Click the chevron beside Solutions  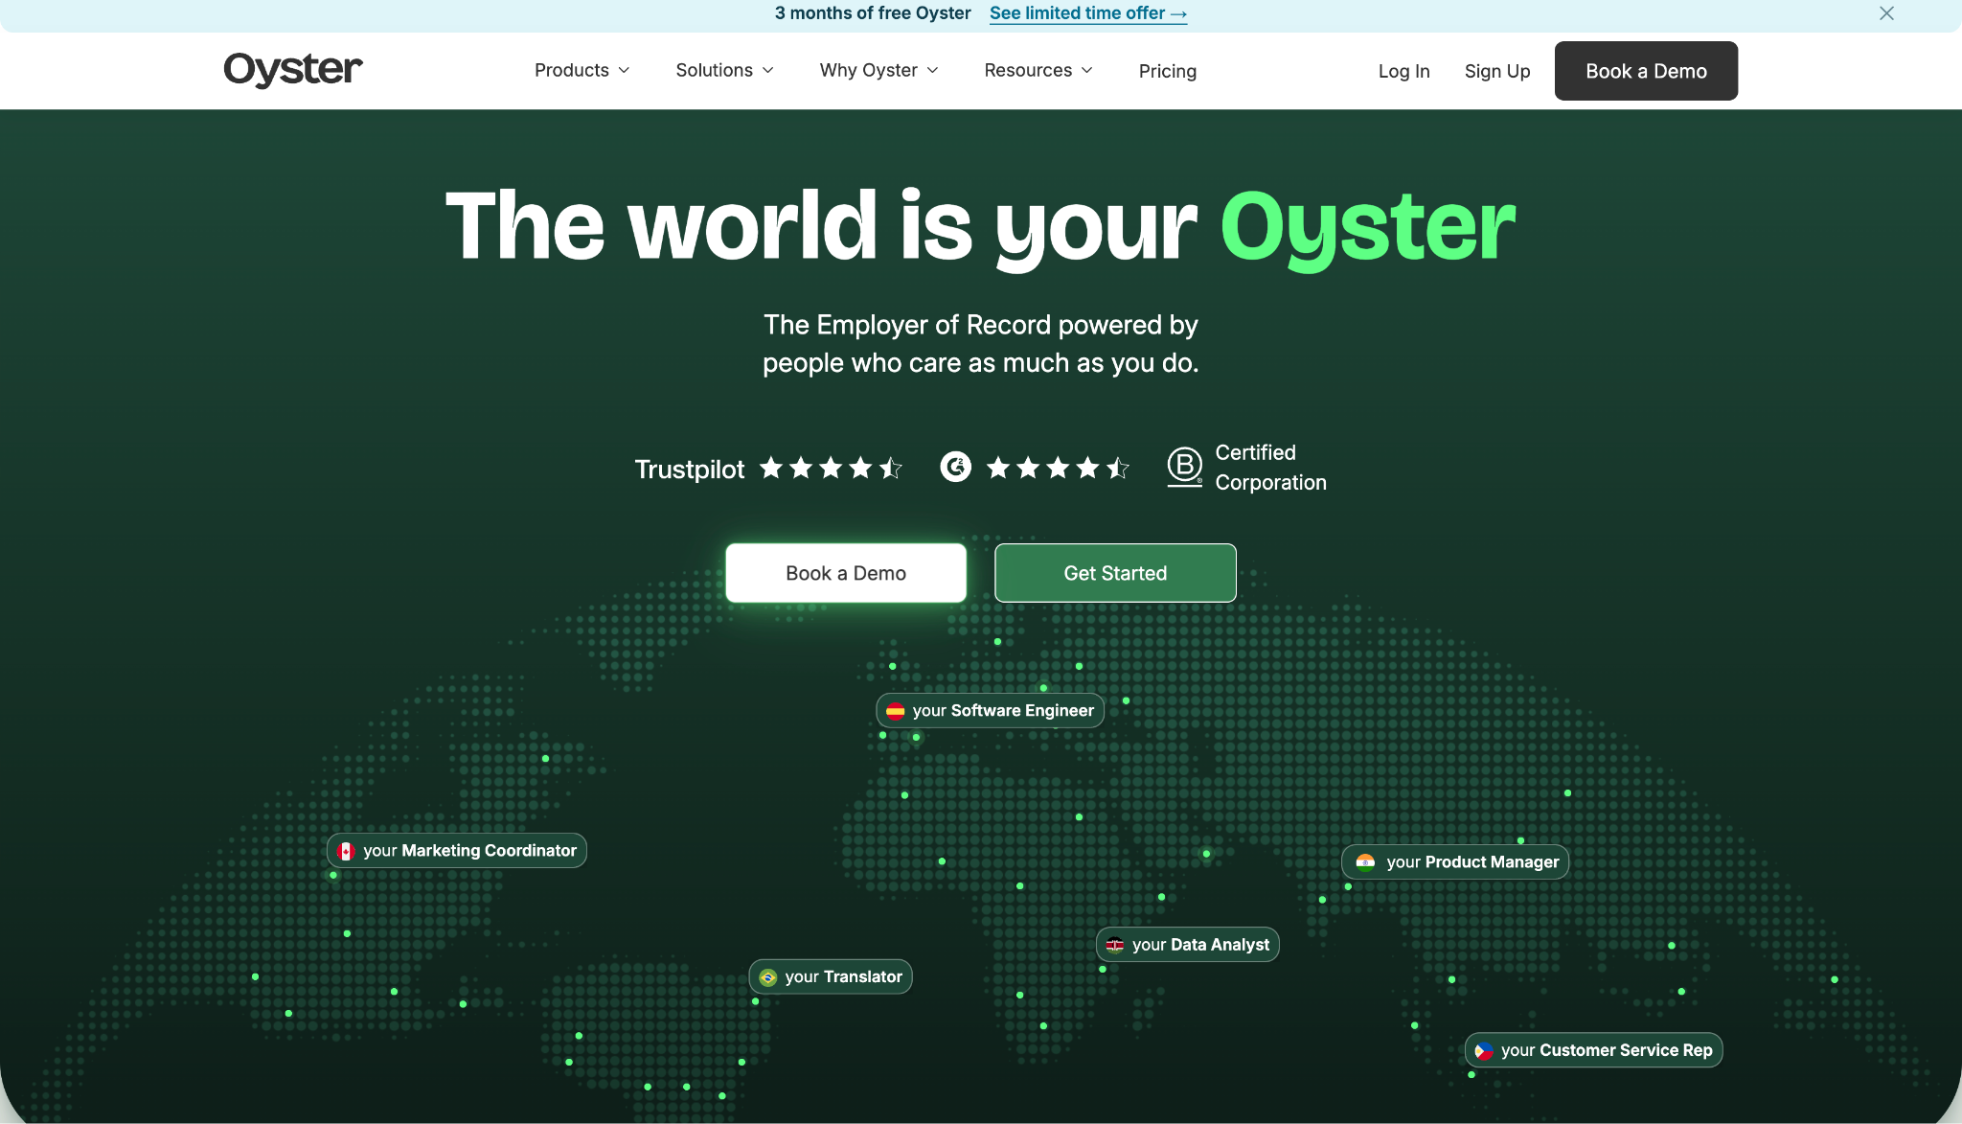(767, 70)
